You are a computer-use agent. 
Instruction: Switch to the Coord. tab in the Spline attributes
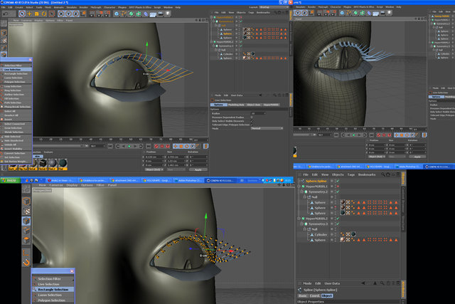[x=314, y=296]
